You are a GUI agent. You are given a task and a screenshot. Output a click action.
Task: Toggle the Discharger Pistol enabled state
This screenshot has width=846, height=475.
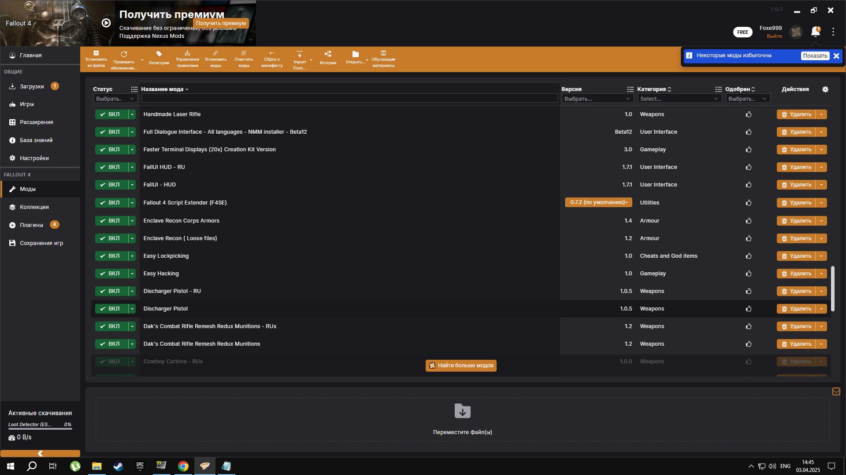(x=110, y=309)
